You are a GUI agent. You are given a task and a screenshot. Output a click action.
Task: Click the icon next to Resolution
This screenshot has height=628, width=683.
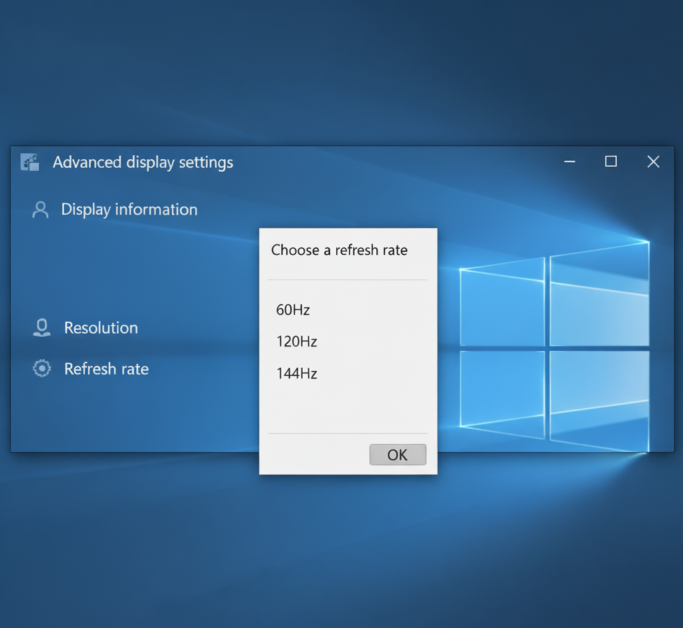coord(41,328)
